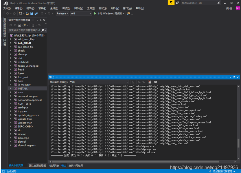Toggle pin on Solution Explorer panel

pyautogui.click(x=41, y=20)
